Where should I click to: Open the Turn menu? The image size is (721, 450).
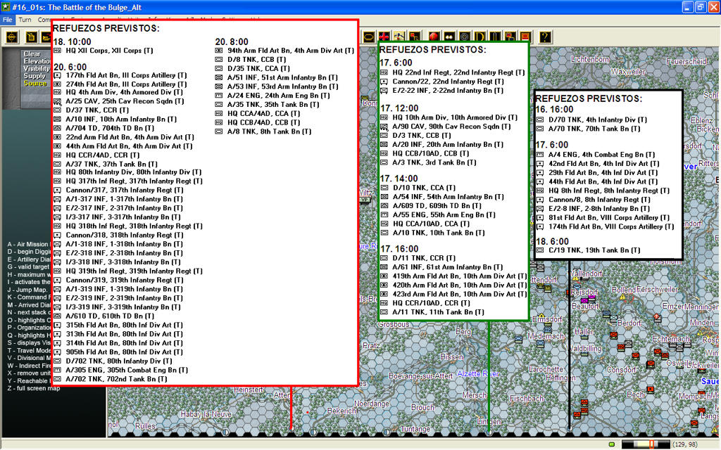pos(25,20)
